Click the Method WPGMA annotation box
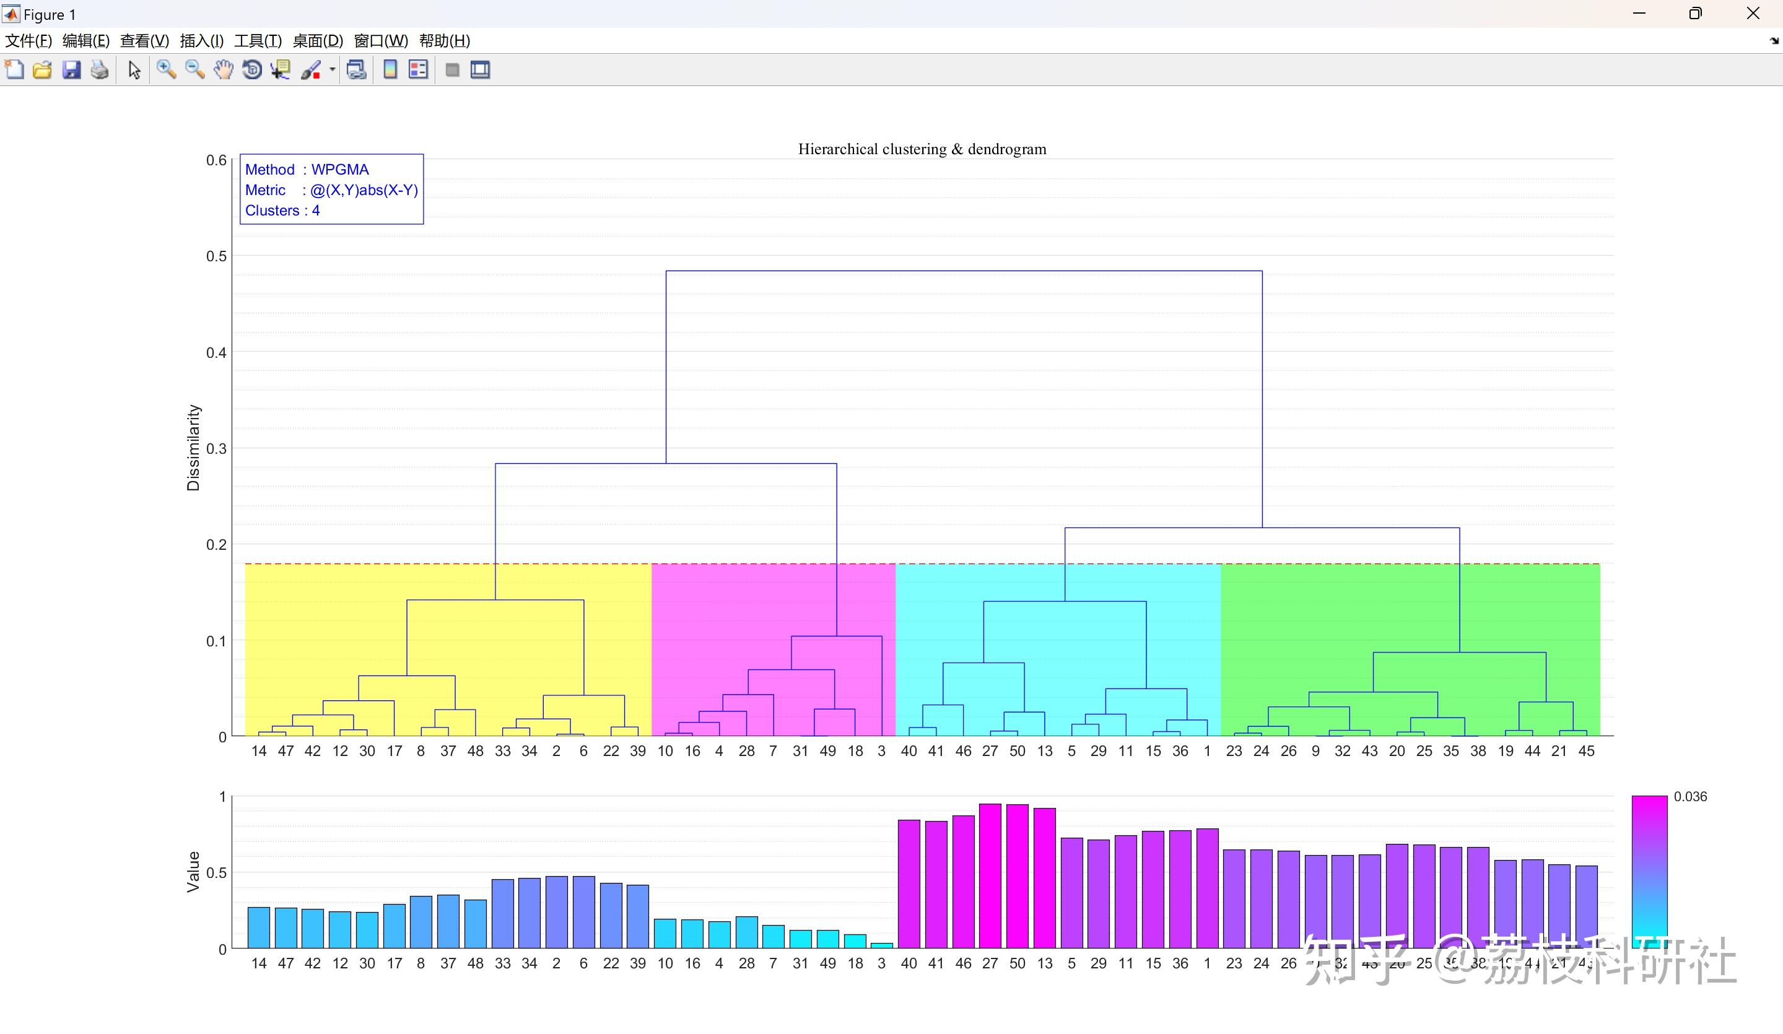Image resolution: width=1783 pixels, height=1034 pixels. point(331,189)
